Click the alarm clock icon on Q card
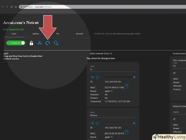This screenshot has height=140, width=186. point(98,77)
